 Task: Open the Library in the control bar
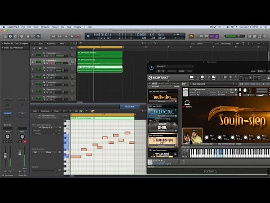point(5,36)
